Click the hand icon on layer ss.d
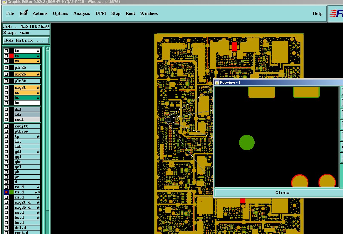 tap(38, 213)
